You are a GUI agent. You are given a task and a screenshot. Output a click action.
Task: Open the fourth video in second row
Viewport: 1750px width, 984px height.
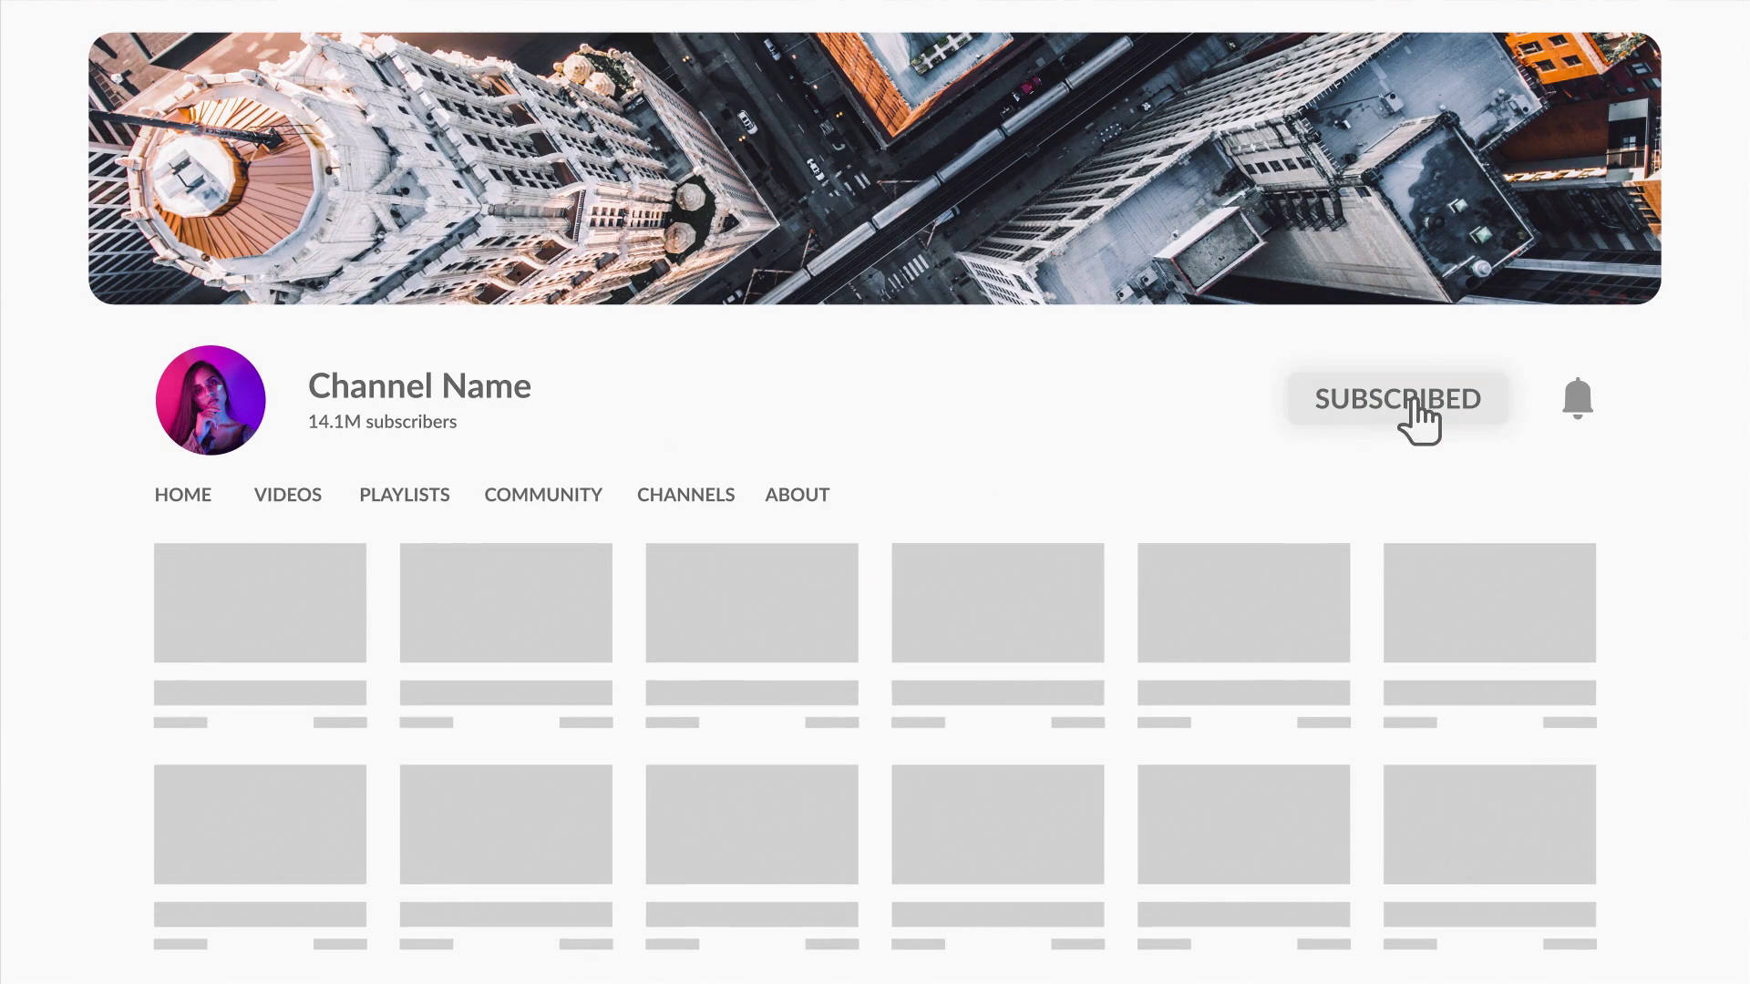[x=999, y=824]
